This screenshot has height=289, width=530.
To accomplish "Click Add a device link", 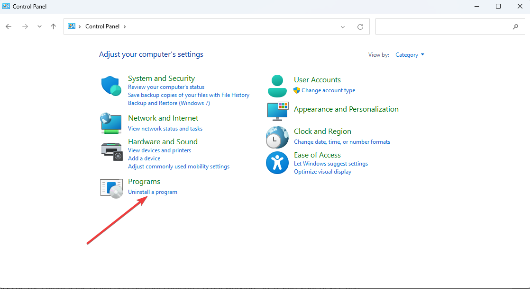I will click(144, 158).
